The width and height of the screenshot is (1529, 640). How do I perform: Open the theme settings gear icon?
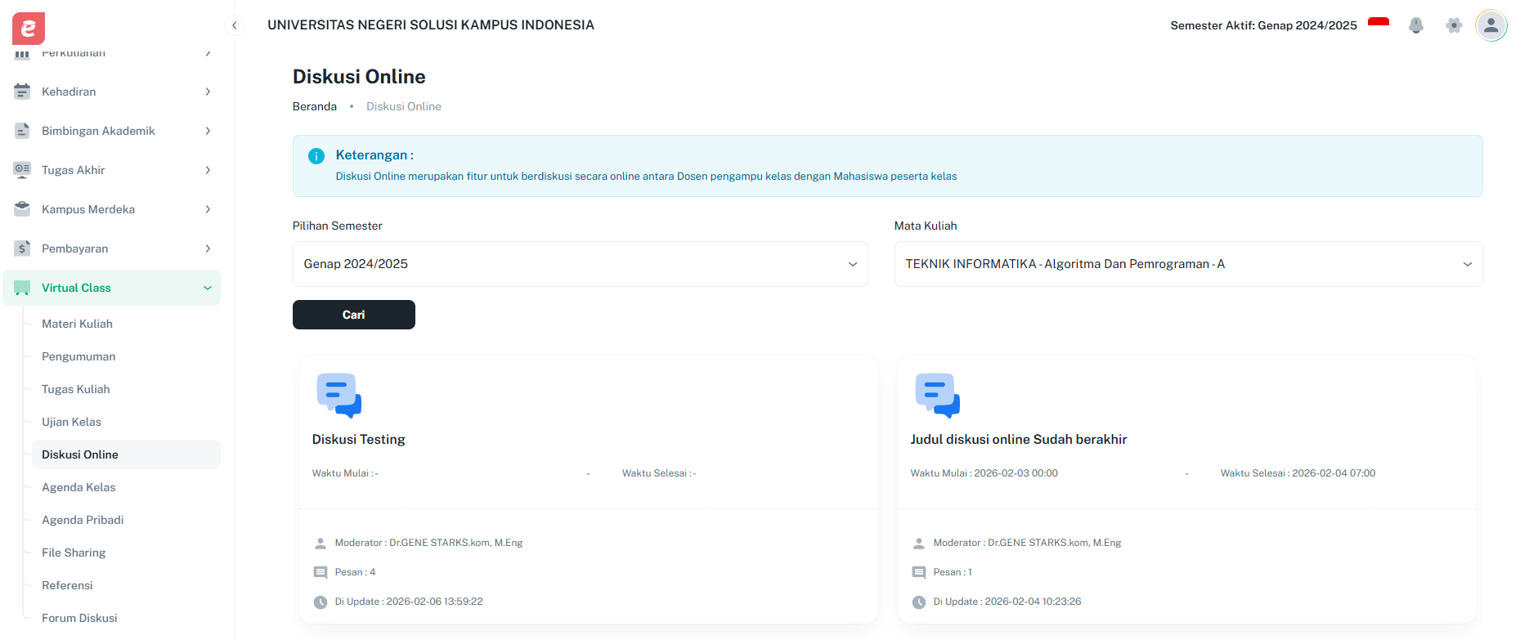coord(1454,25)
